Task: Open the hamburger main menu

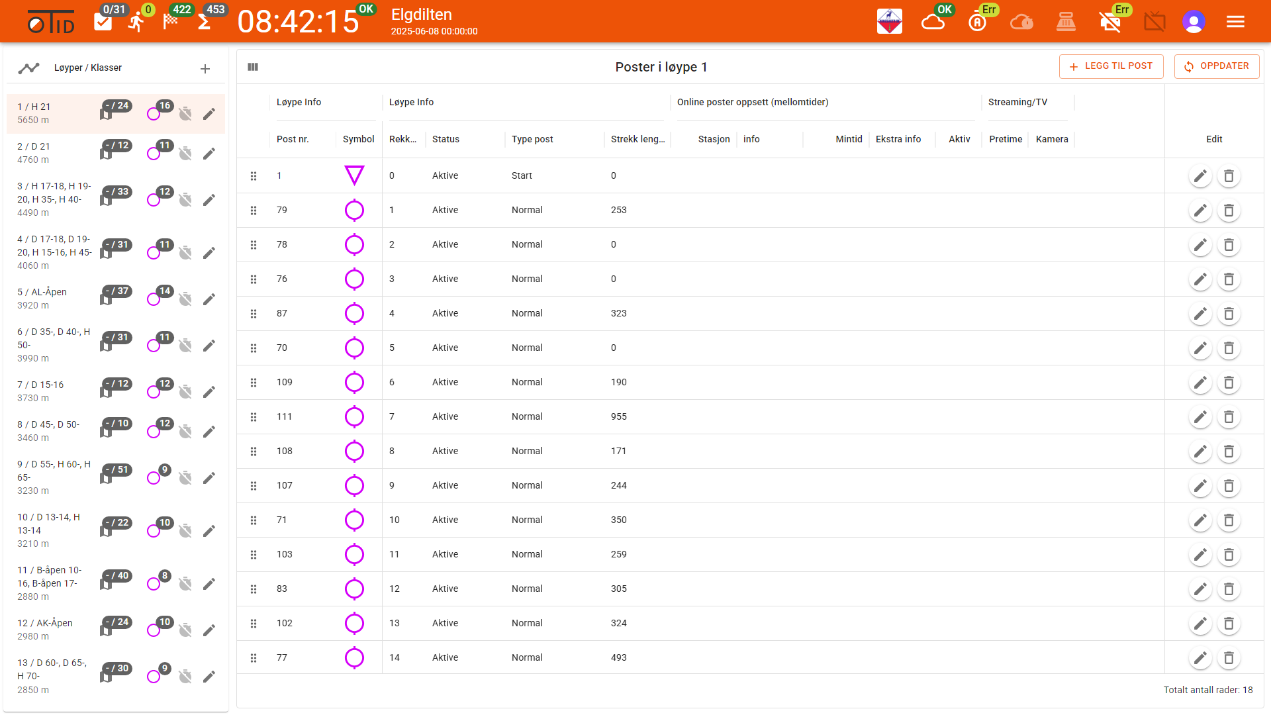Action: click(x=1235, y=22)
